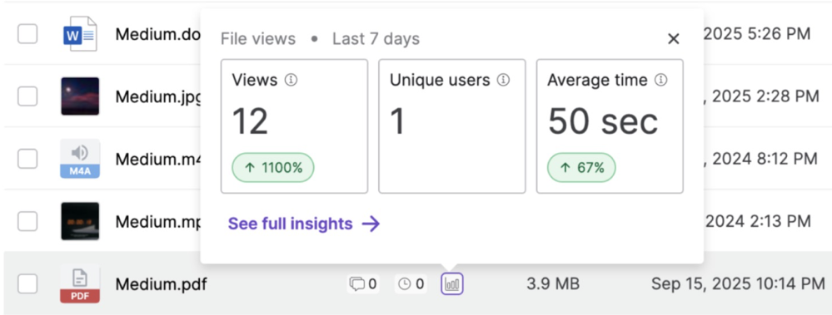Click the 1100% increase badge
The image size is (832, 315).
(x=272, y=168)
